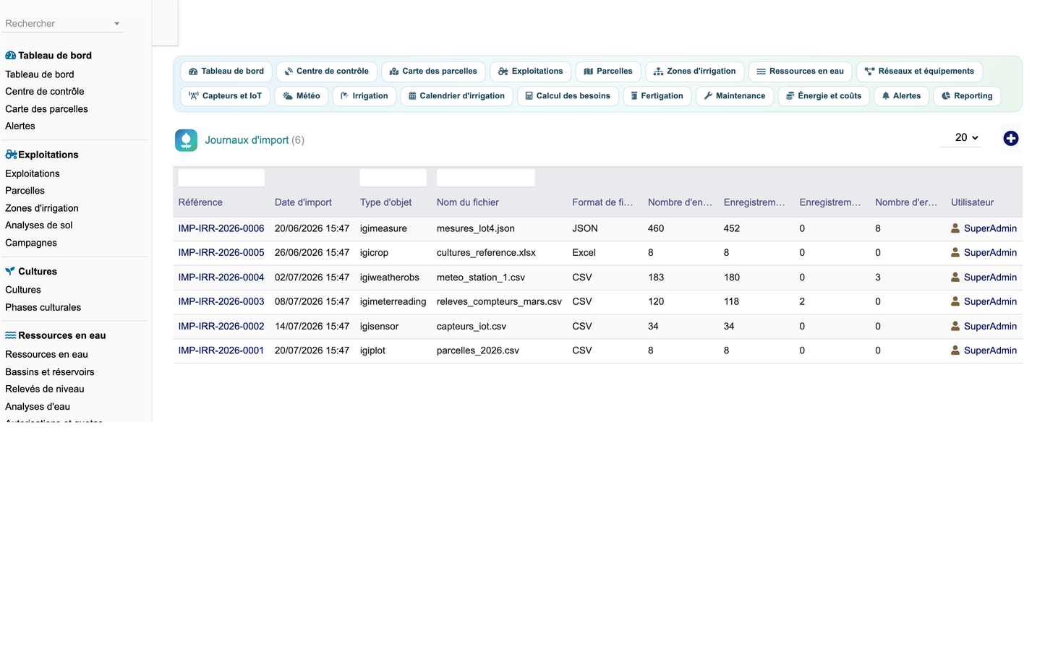This screenshot has width=1045, height=646.
Task: Sort by Utilisateur column header
Action: (x=972, y=202)
